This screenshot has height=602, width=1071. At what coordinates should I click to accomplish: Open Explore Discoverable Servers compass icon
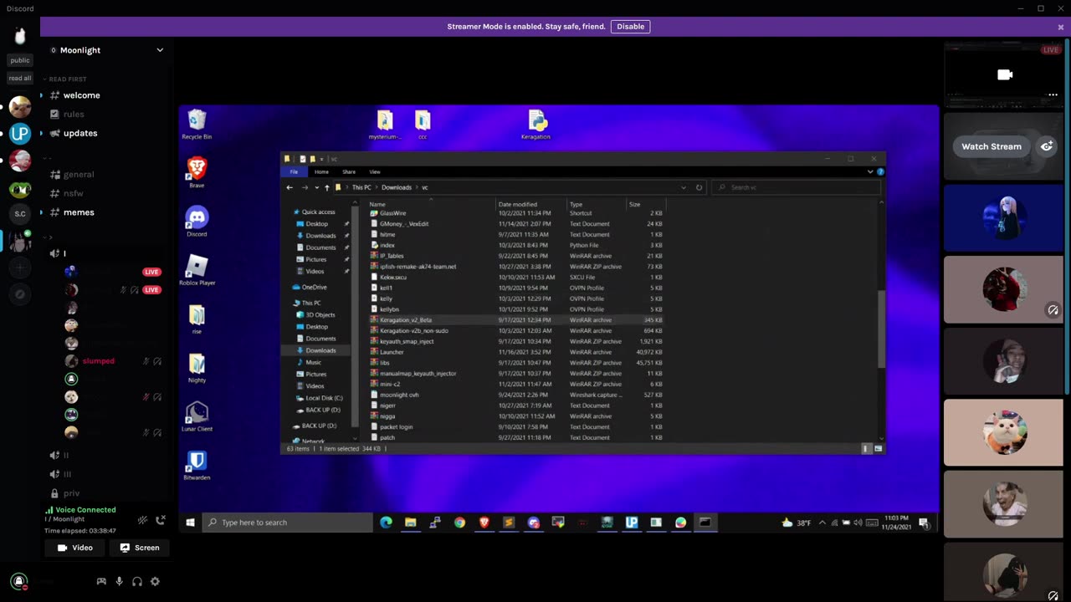20,294
